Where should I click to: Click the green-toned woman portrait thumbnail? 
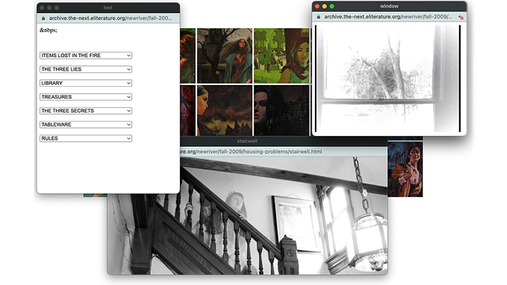point(281,56)
